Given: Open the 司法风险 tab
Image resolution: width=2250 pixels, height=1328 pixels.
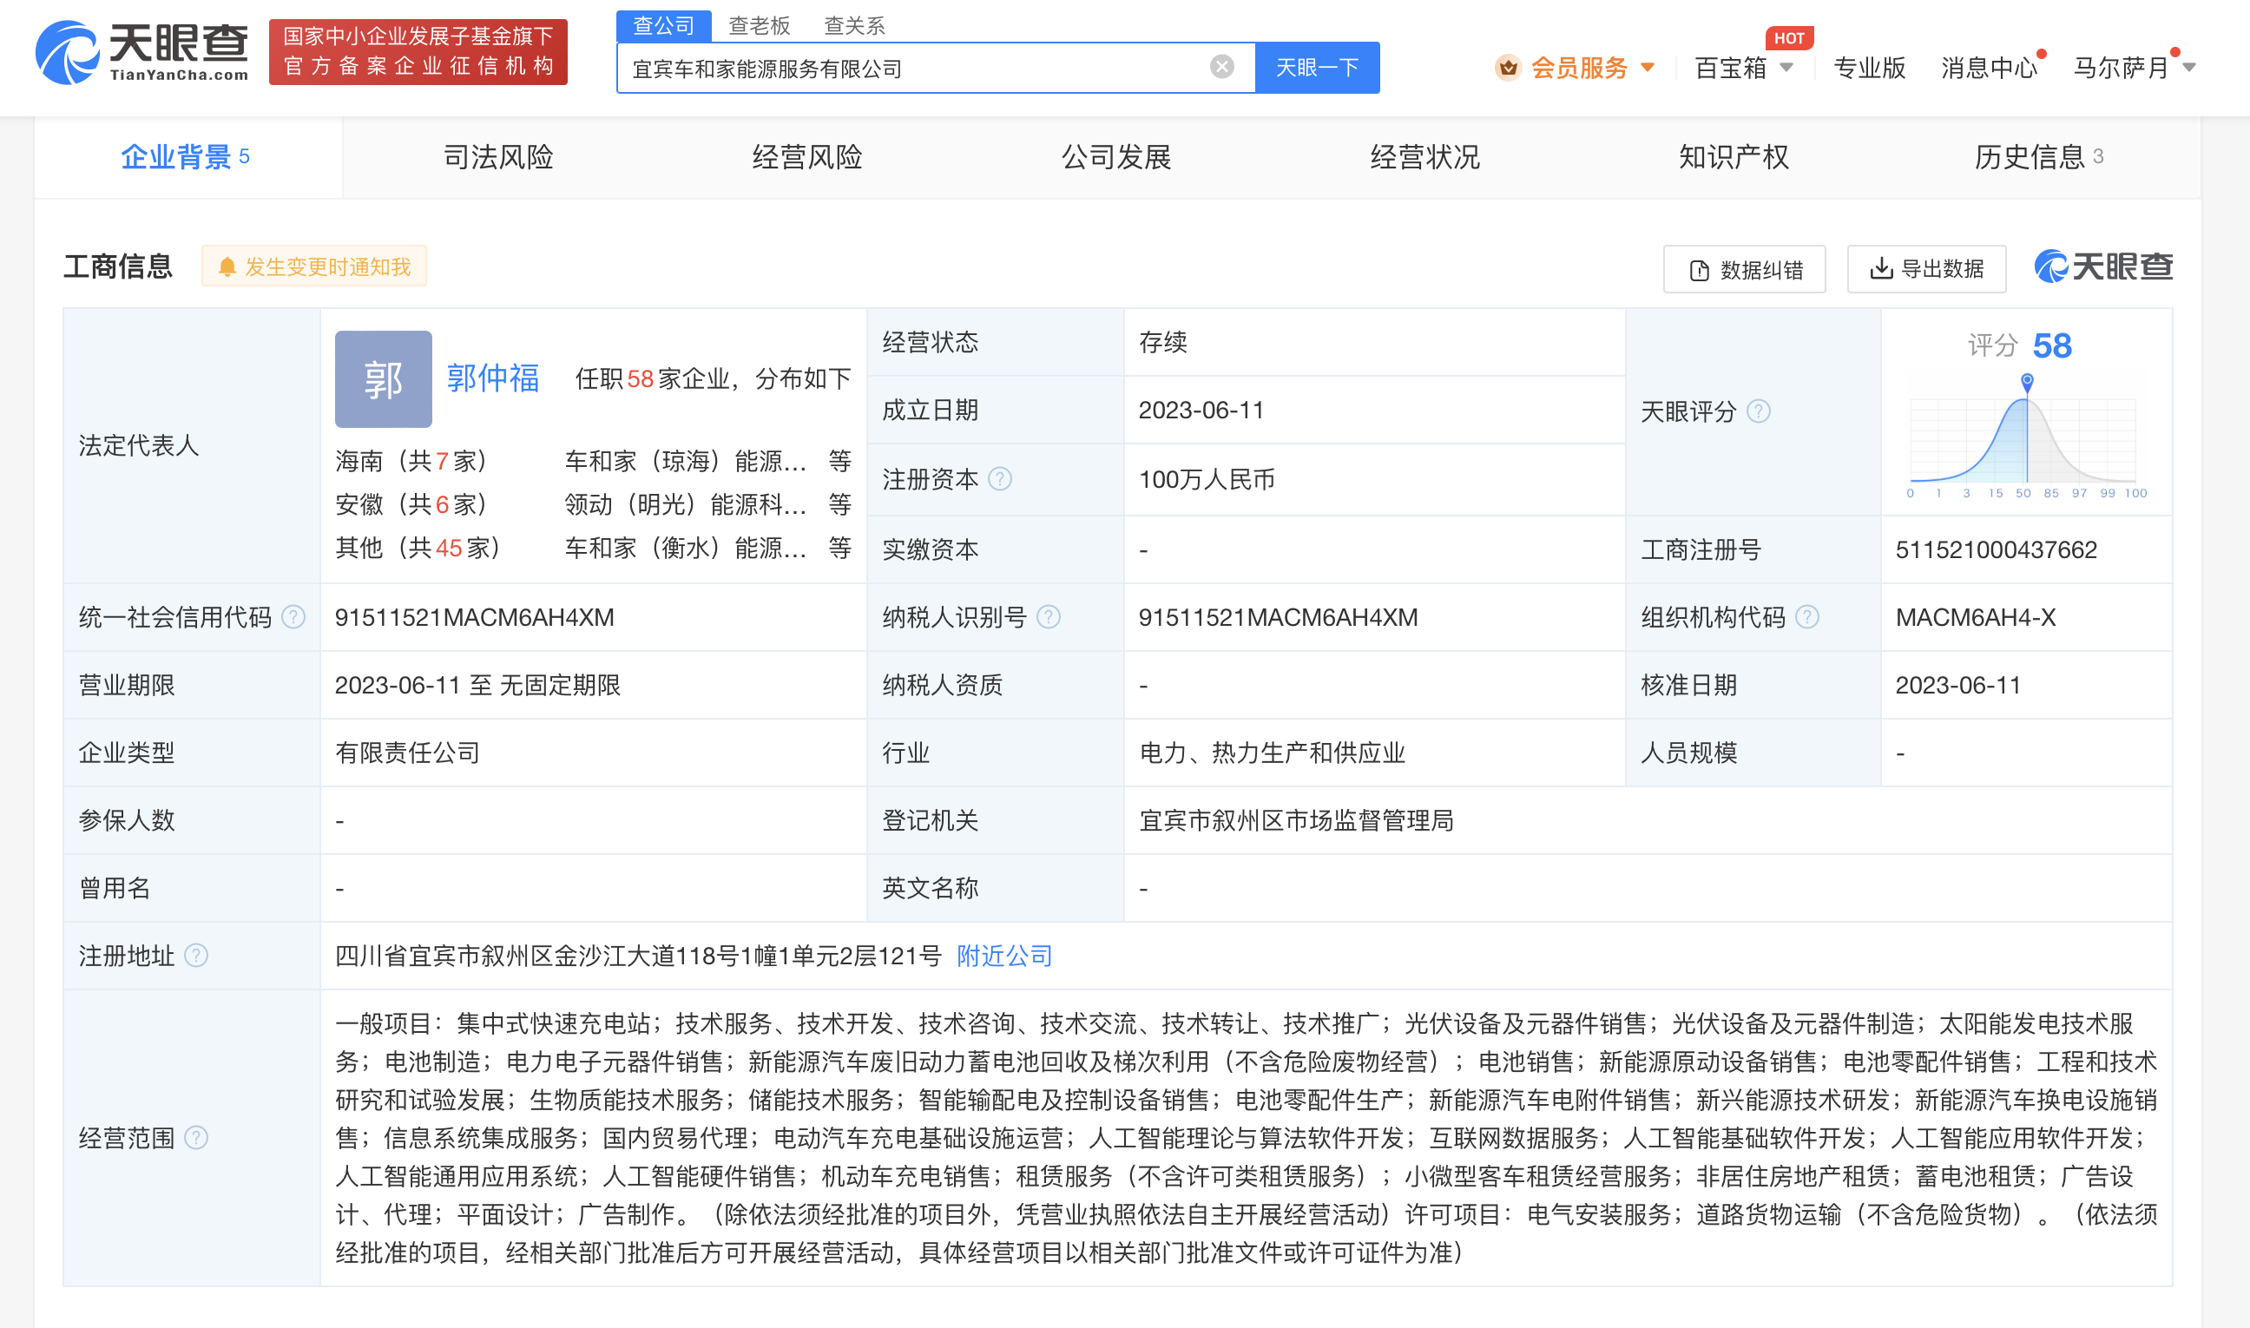Looking at the screenshot, I should 498,156.
